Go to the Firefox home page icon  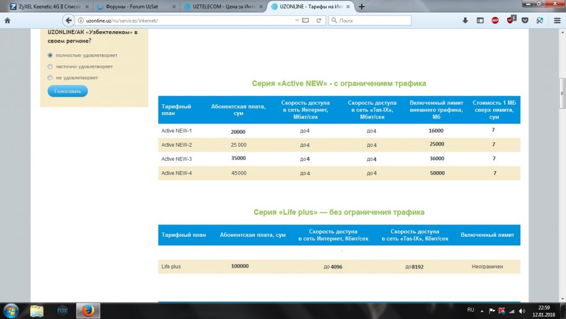[x=7, y=20]
